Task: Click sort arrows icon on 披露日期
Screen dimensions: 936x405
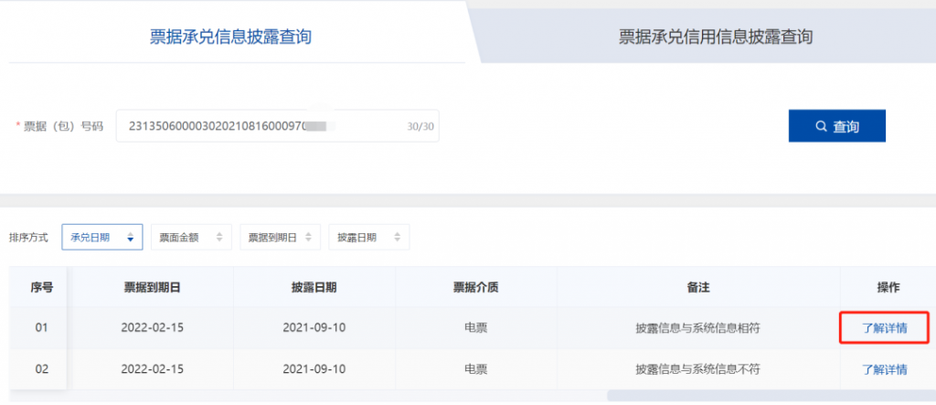Action: 397,237
